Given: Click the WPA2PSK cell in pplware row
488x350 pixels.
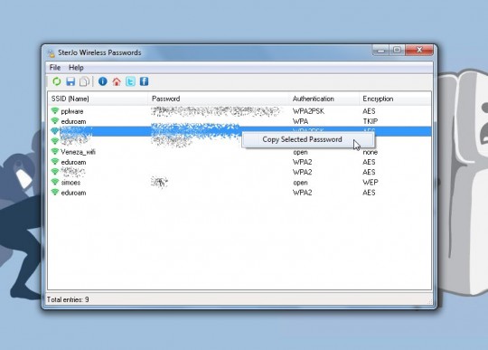Looking at the screenshot, I should pyautogui.click(x=308, y=111).
